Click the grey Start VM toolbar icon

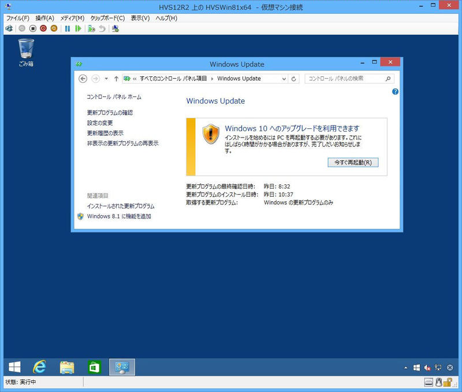coord(22,28)
